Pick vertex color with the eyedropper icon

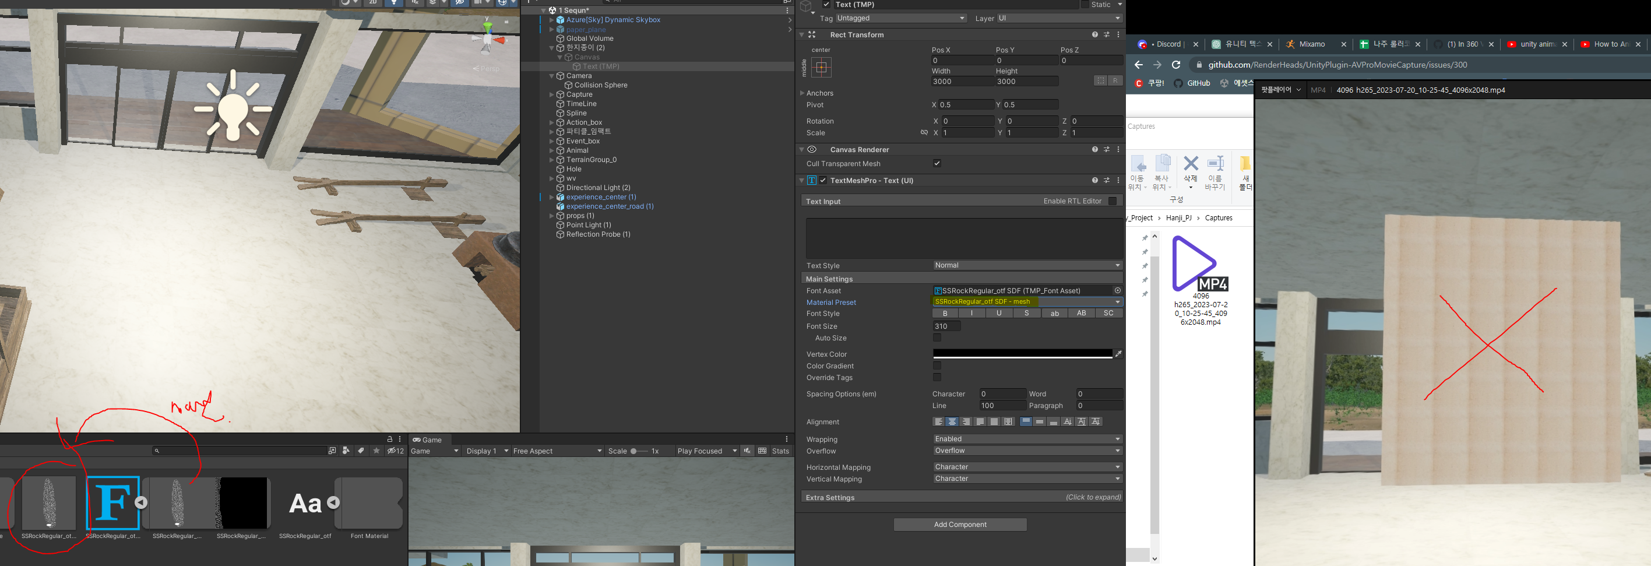[x=1118, y=353]
